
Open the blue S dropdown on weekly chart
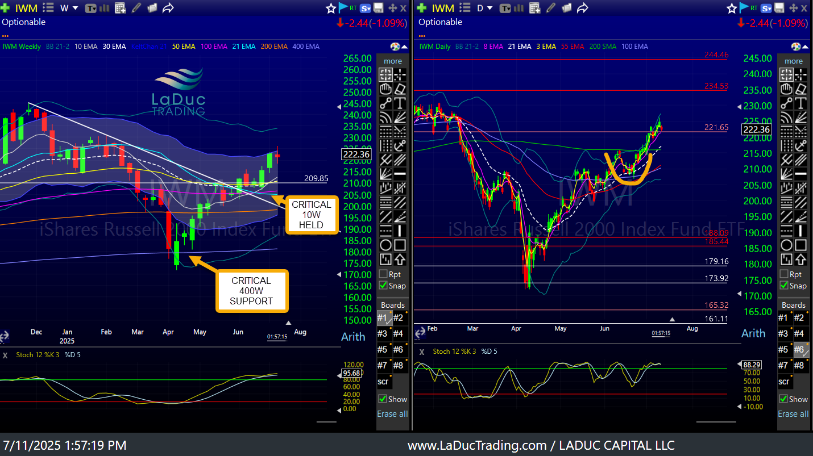367,8
